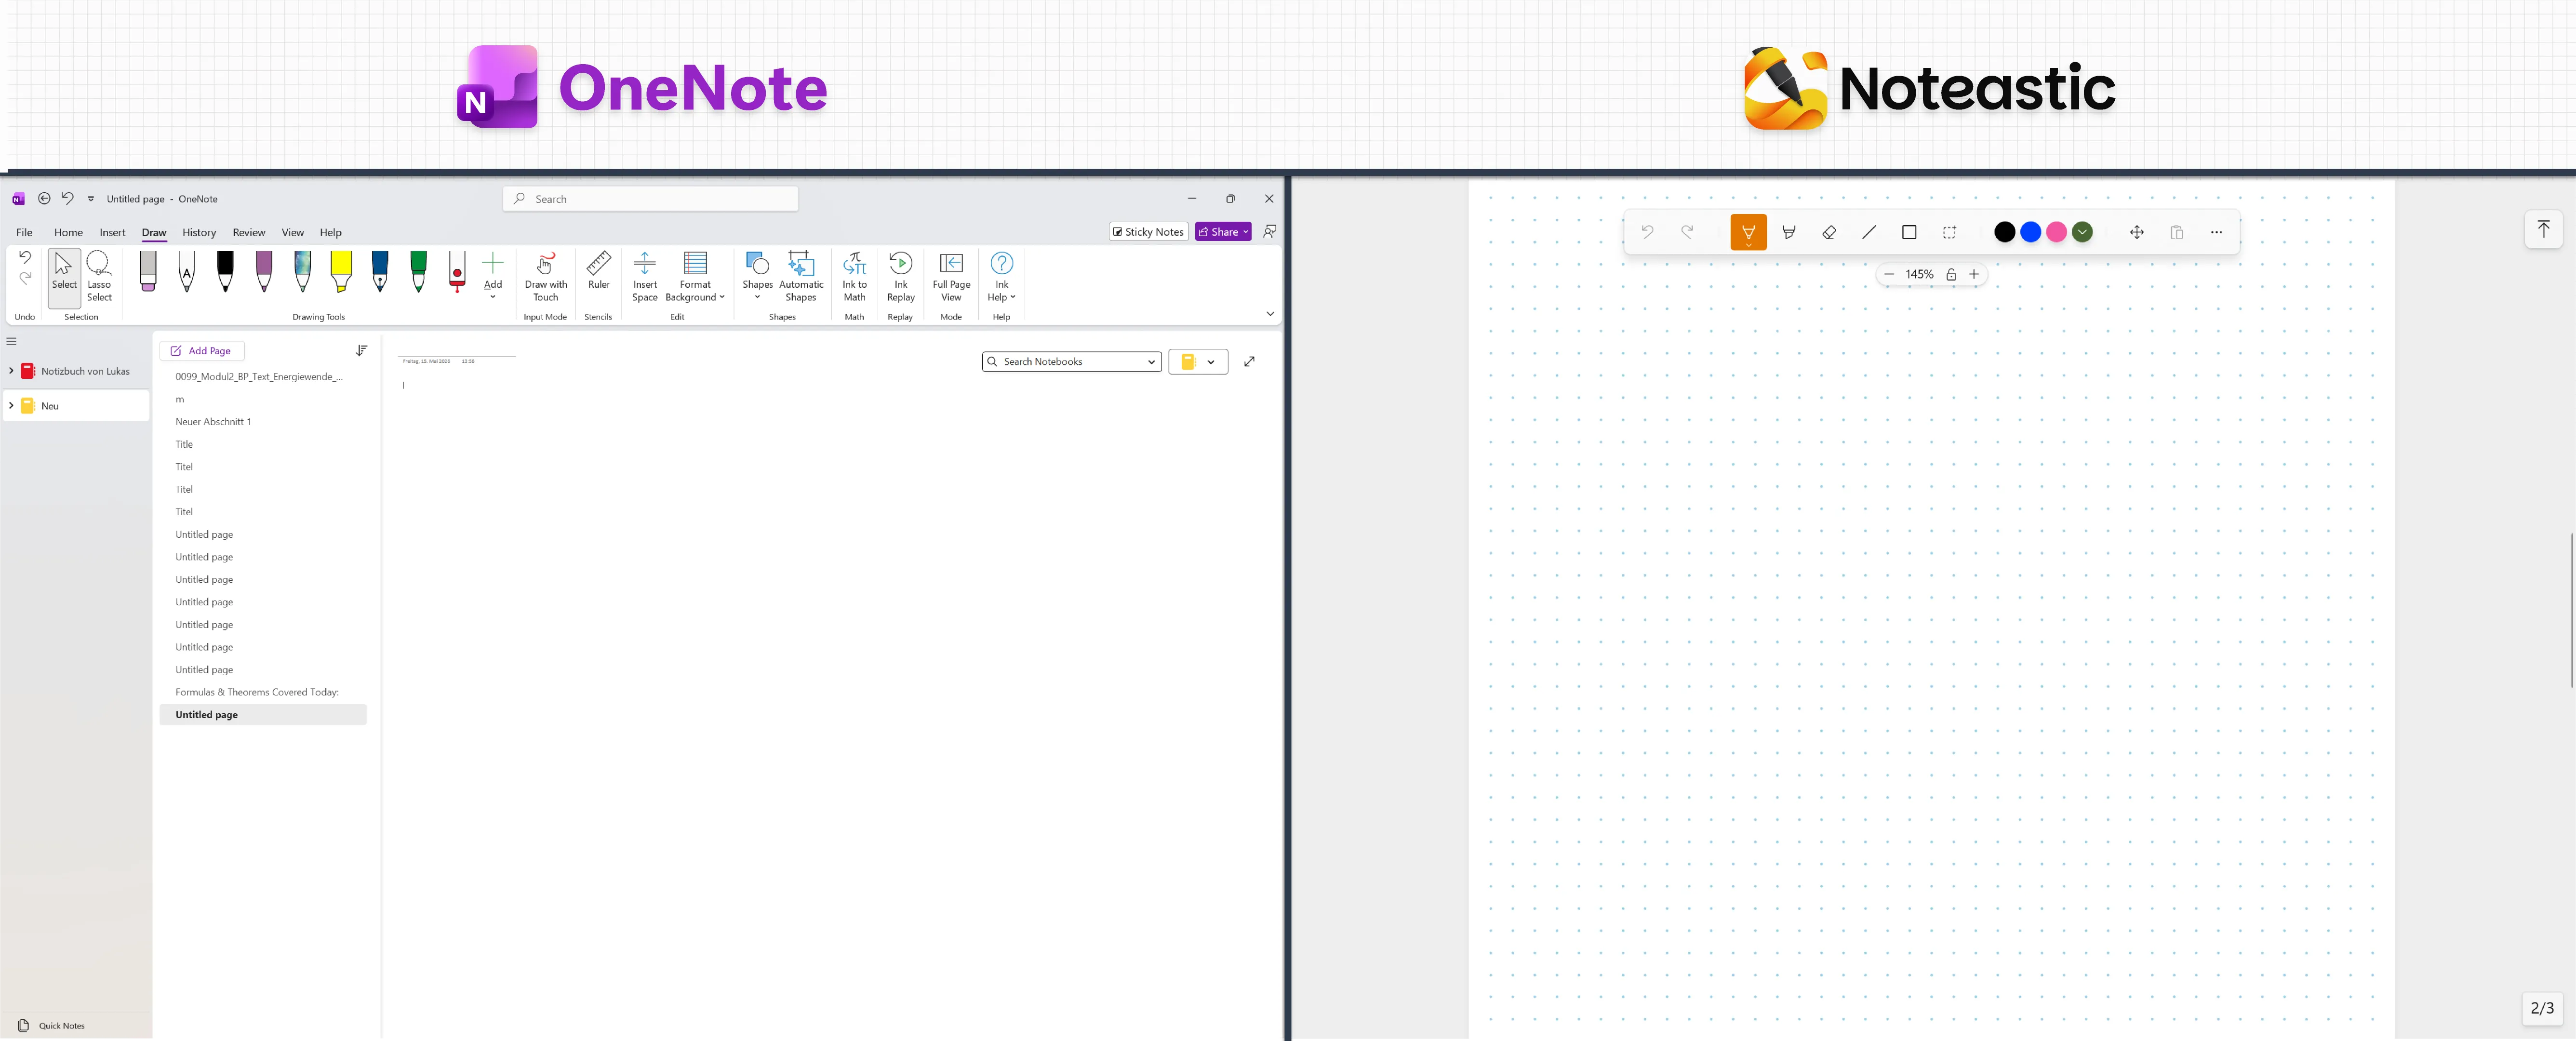The image size is (2576, 1041).
Task: Select the Noteastic rectangle shape tool
Action: click(1909, 232)
